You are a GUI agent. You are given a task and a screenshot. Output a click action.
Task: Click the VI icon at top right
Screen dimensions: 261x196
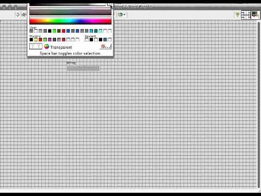(x=255, y=15)
